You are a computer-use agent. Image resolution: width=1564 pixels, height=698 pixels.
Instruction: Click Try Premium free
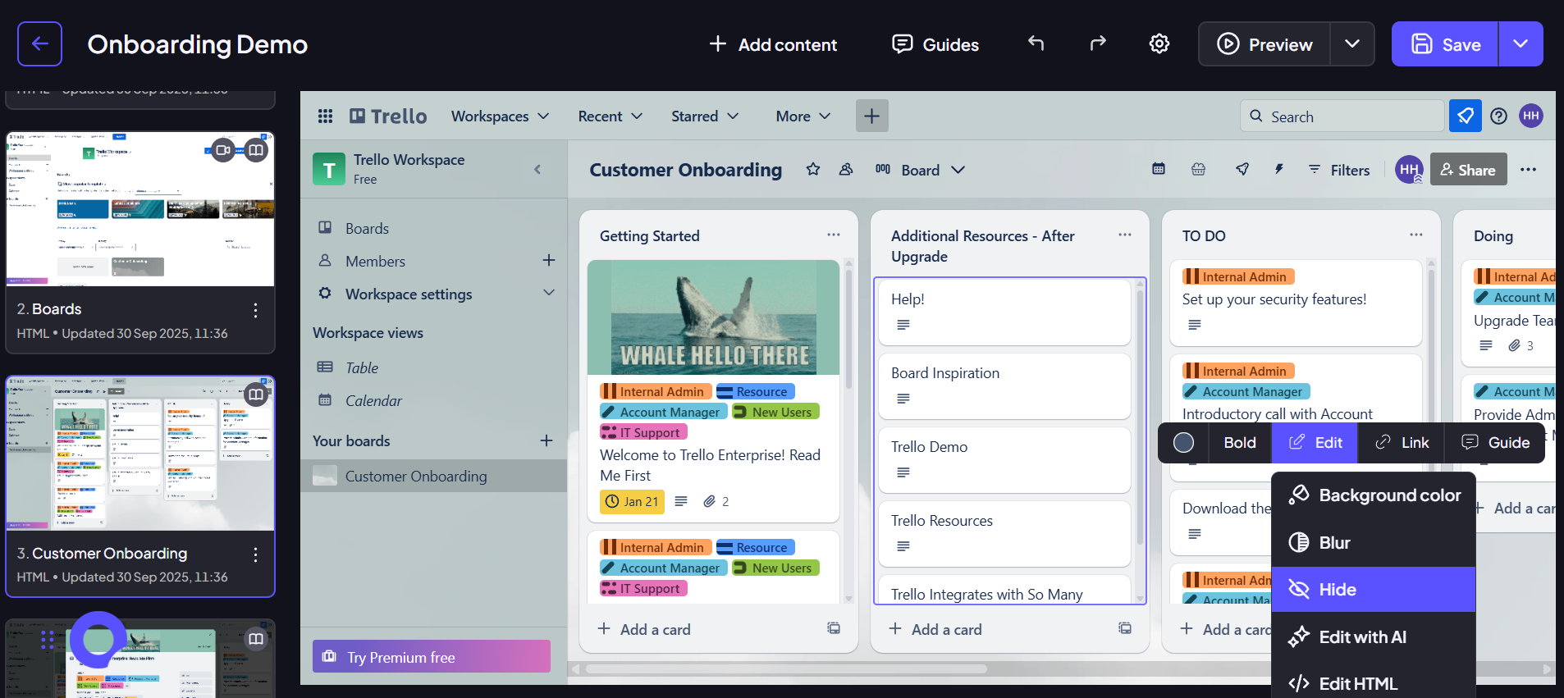(x=431, y=657)
